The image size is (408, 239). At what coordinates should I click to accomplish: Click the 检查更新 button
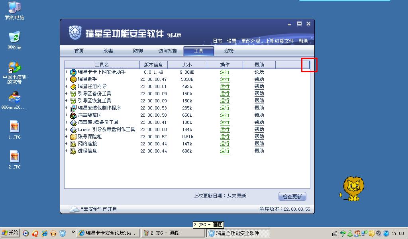pyautogui.click(x=292, y=197)
